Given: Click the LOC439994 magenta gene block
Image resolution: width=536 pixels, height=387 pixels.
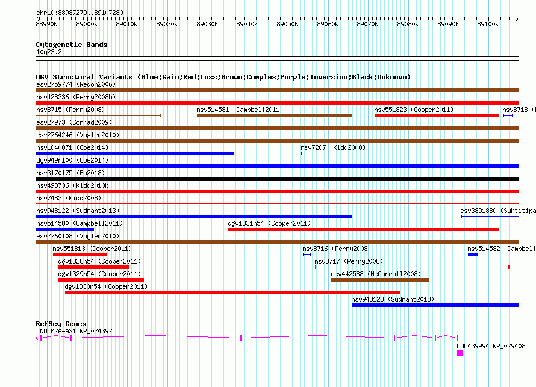Looking at the screenshot, I should 460,353.
